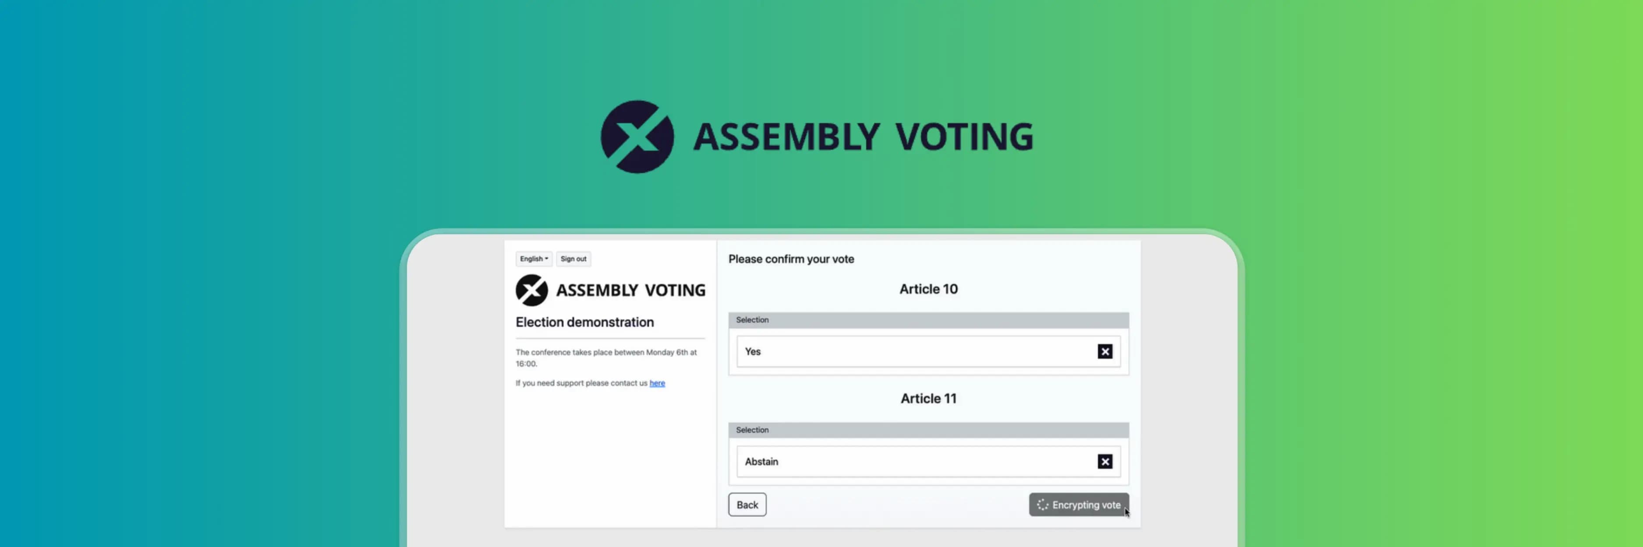Click the spinner on the Encrypting vote button
This screenshot has height=547, width=1643.
(1042, 505)
